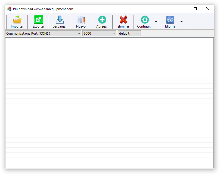This screenshot has width=220, height=176.
Task: Click the Importar folder icon
Action: (17, 20)
